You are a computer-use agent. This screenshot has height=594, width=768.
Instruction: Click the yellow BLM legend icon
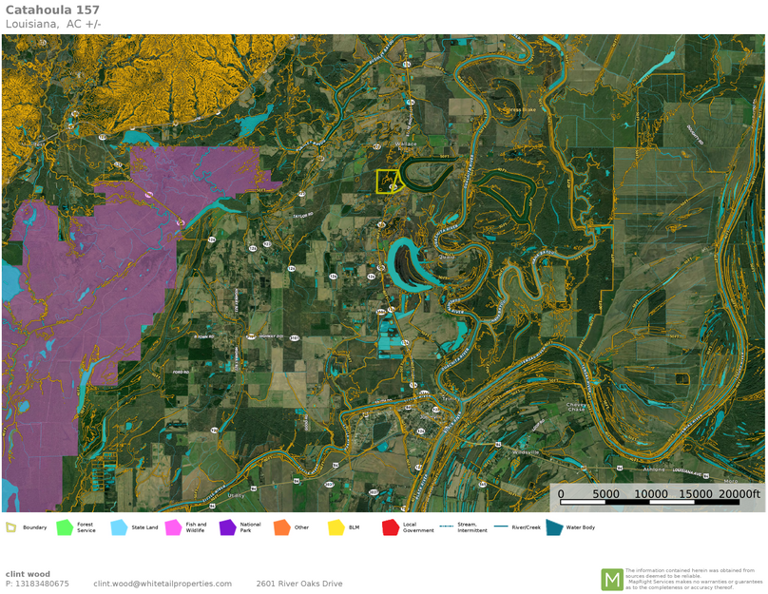pos(336,527)
